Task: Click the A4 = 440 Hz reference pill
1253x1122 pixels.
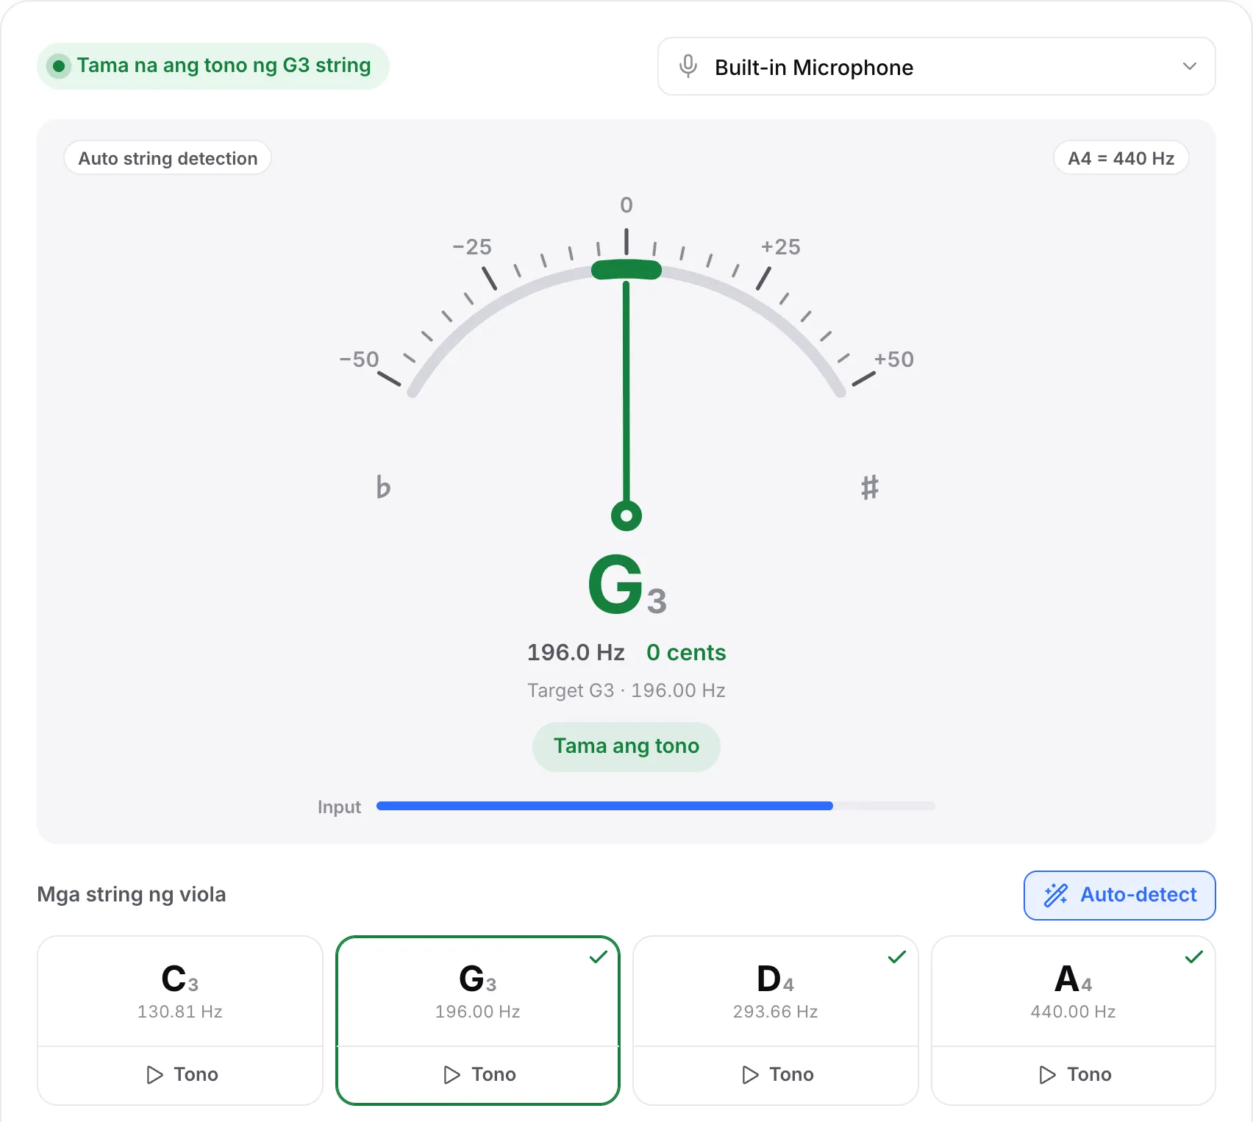Action: (x=1121, y=158)
